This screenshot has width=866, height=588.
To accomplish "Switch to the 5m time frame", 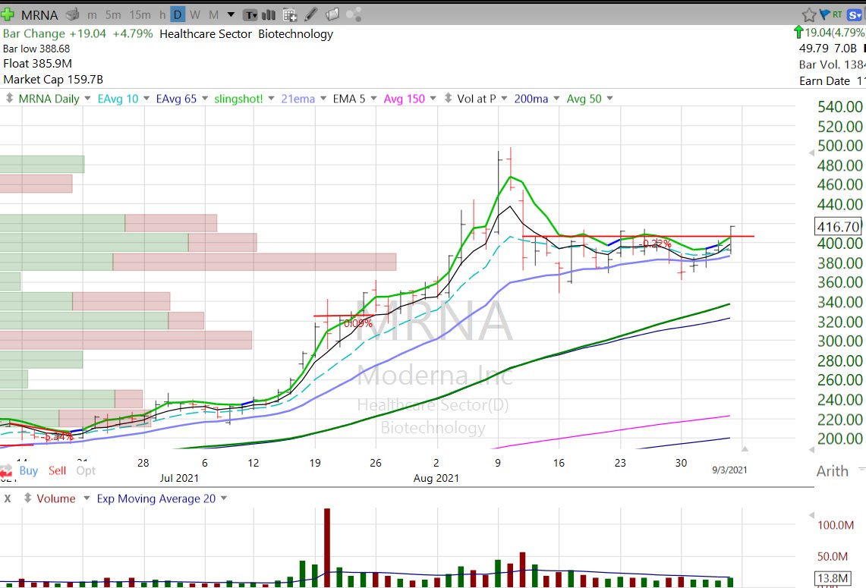I will coord(113,15).
